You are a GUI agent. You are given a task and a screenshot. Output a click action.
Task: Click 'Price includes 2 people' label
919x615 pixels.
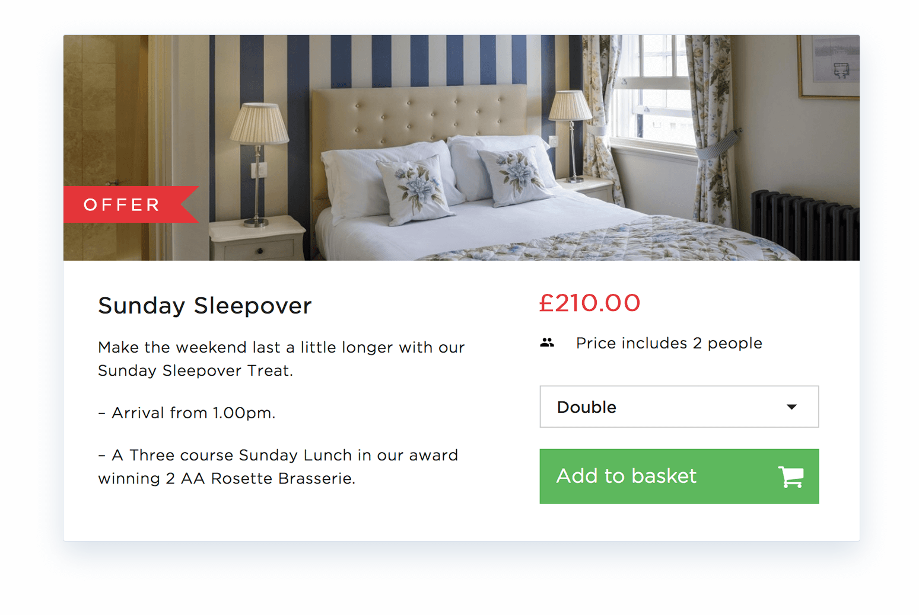click(x=669, y=342)
